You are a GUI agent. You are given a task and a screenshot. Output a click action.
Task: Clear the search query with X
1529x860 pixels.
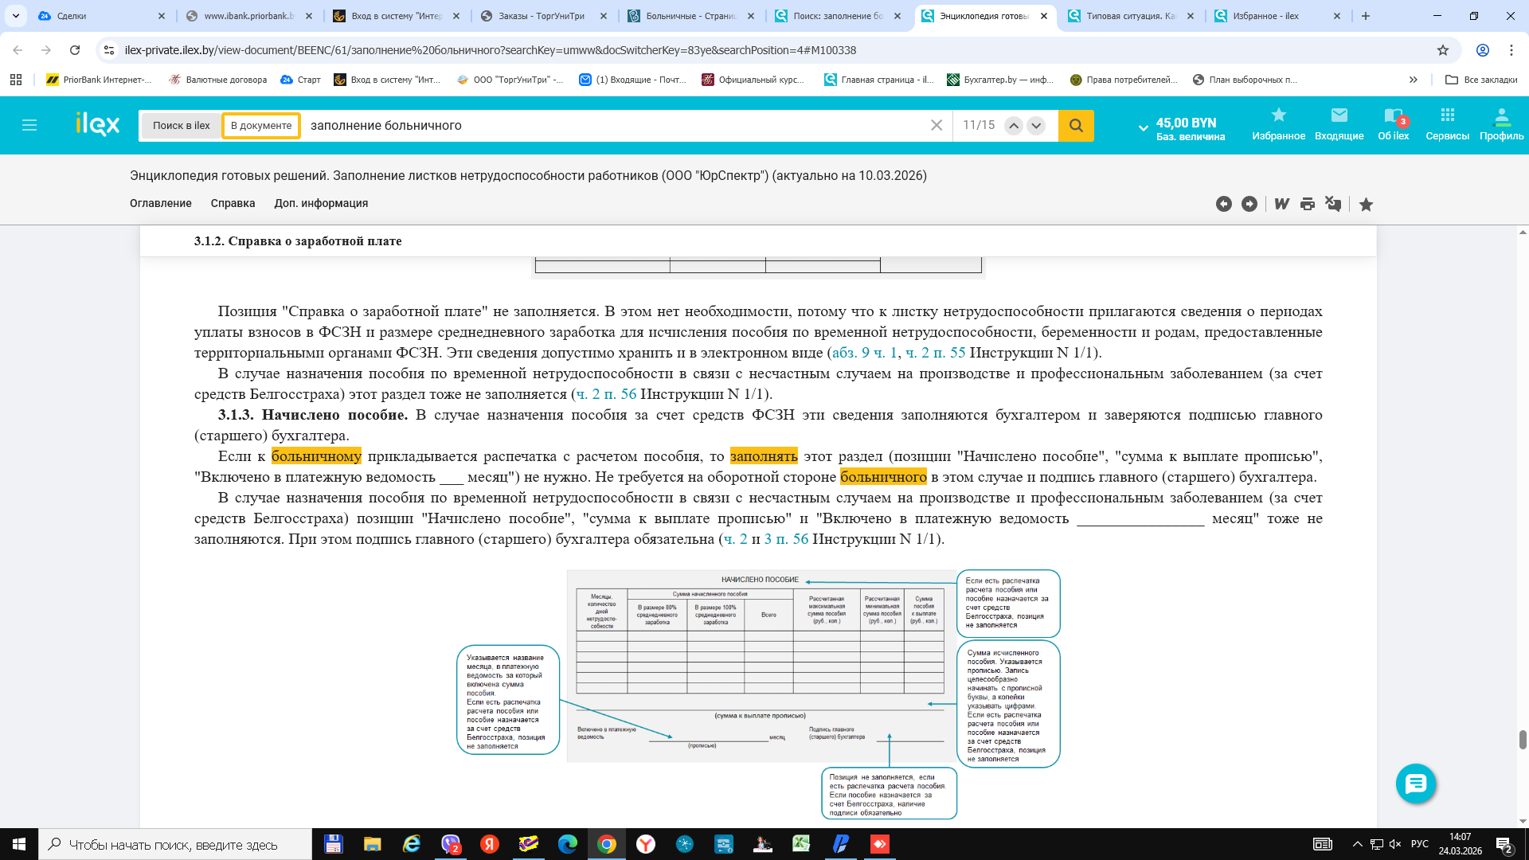pos(937,125)
